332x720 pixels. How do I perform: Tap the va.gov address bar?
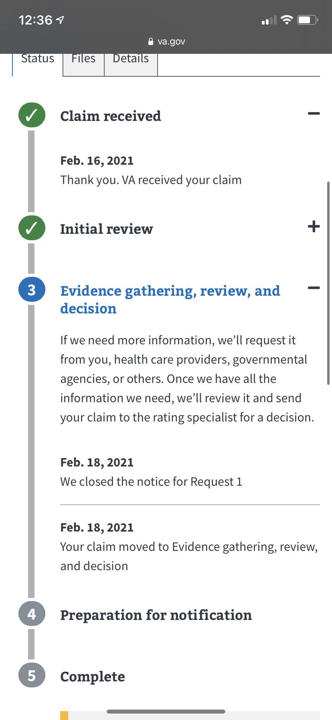[x=166, y=41]
